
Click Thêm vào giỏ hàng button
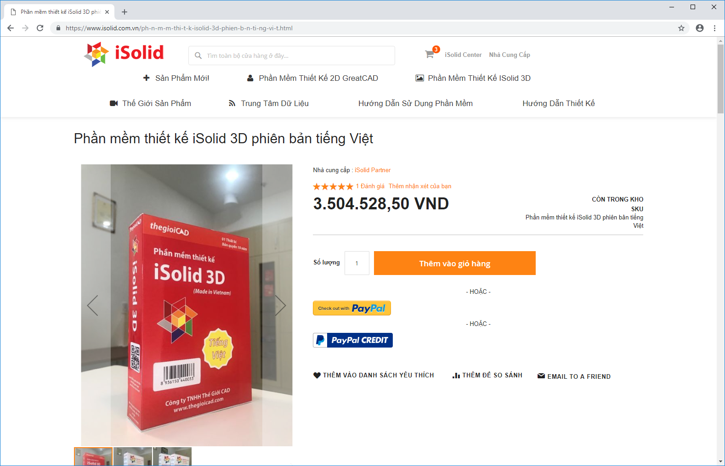tap(455, 263)
